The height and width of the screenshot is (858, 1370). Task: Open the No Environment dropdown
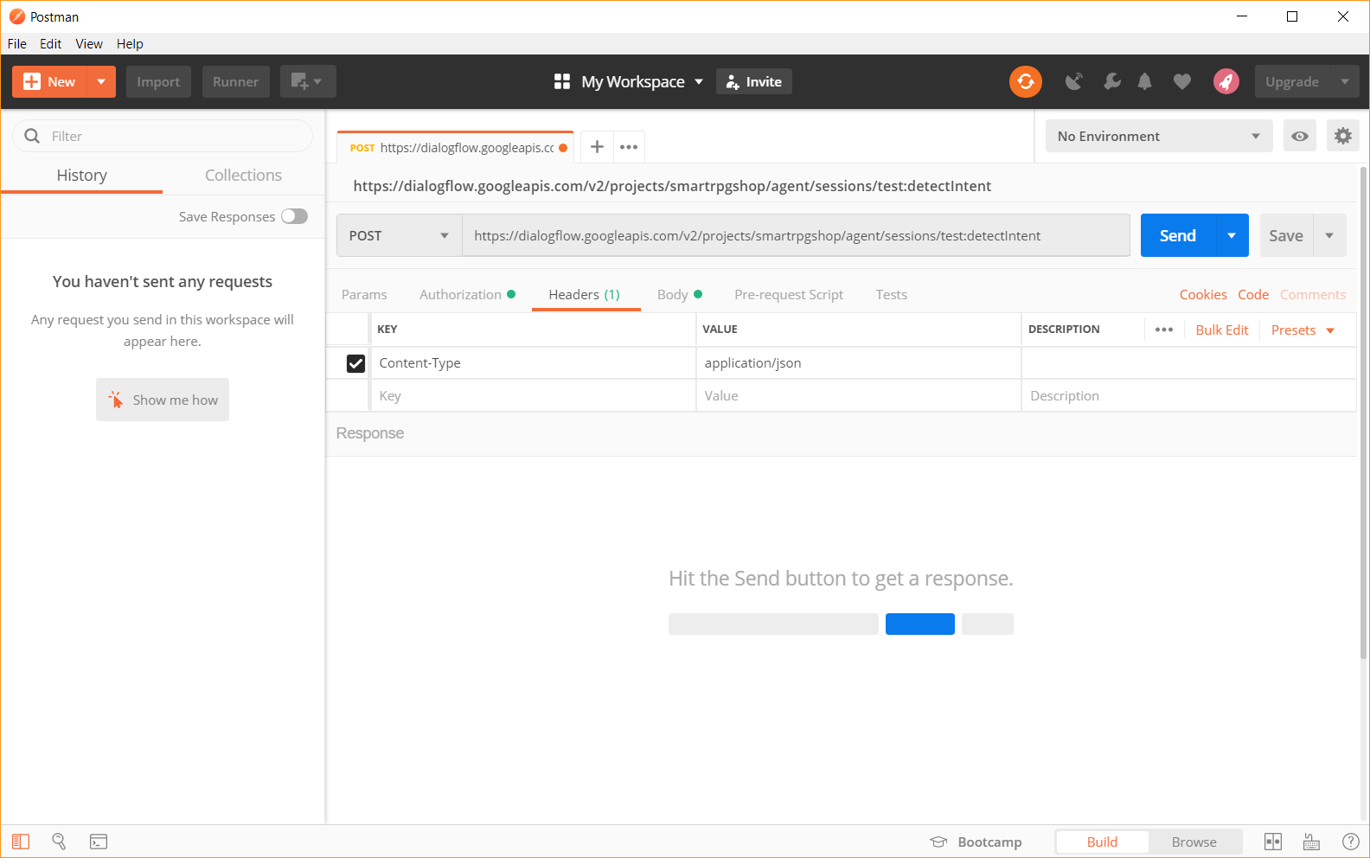tap(1159, 136)
